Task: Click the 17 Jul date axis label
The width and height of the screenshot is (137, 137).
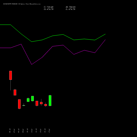Action: [49, 131]
